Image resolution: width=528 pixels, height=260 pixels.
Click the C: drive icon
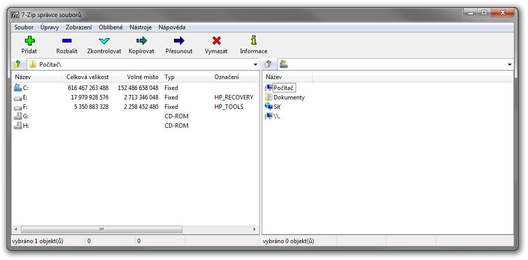tap(18, 87)
